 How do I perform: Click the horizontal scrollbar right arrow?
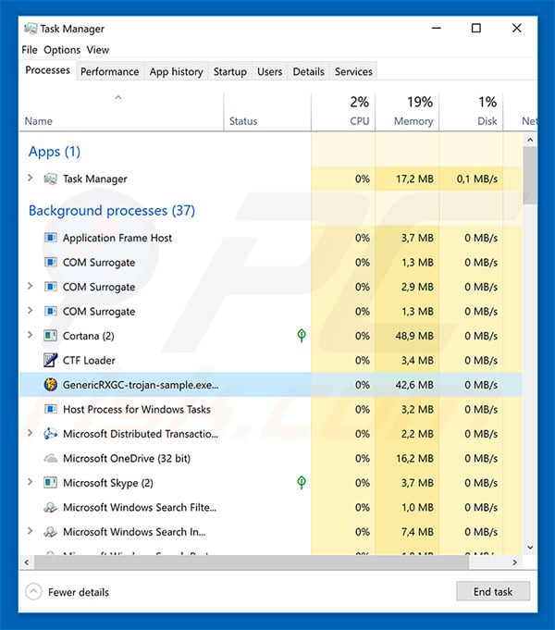coord(515,562)
